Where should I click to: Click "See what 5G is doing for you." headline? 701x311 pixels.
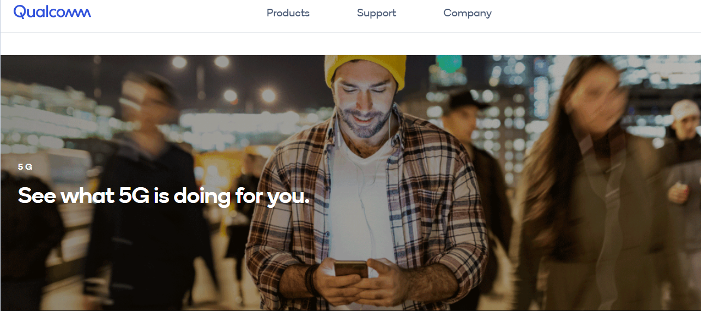point(164,196)
